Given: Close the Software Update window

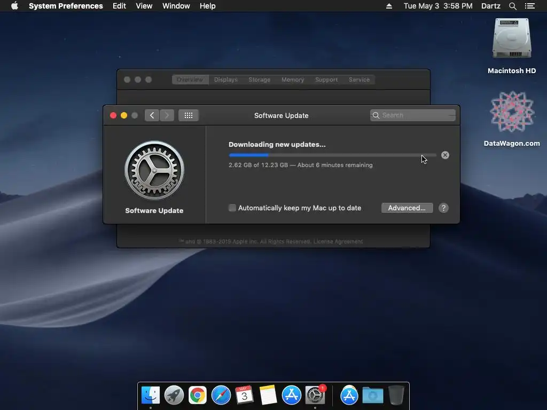Looking at the screenshot, I should (x=113, y=115).
